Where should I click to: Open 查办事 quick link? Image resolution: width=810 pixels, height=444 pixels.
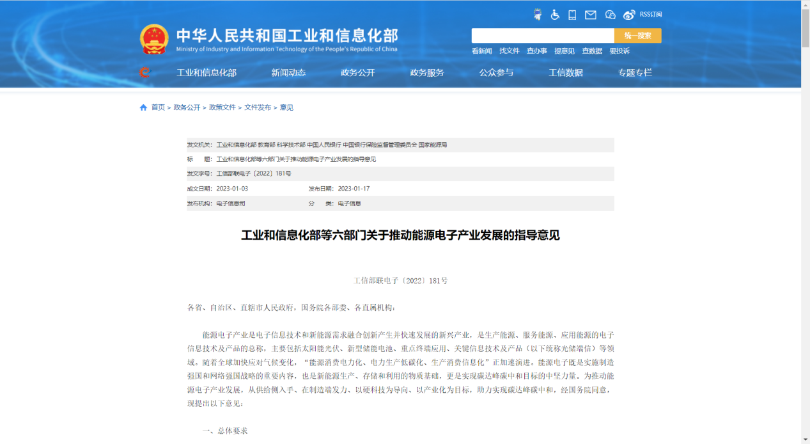pyautogui.click(x=537, y=51)
